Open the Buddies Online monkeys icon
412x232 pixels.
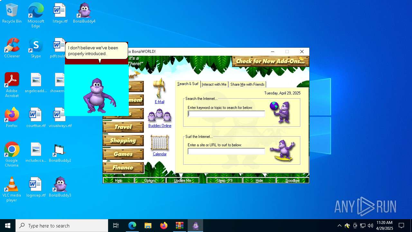pos(160,115)
